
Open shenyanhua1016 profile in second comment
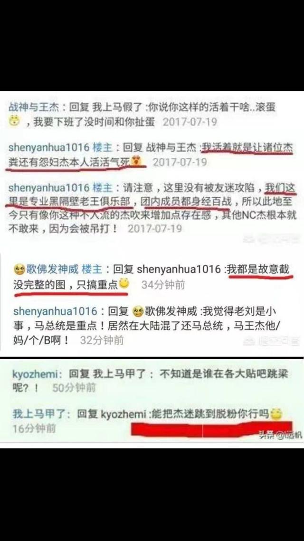[x=49, y=148]
